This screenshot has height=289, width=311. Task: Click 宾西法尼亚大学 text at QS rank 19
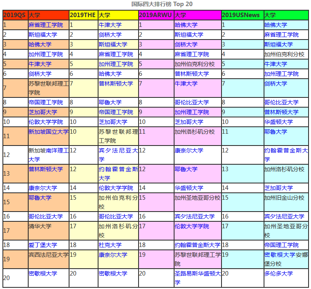pyautogui.click(x=49, y=255)
